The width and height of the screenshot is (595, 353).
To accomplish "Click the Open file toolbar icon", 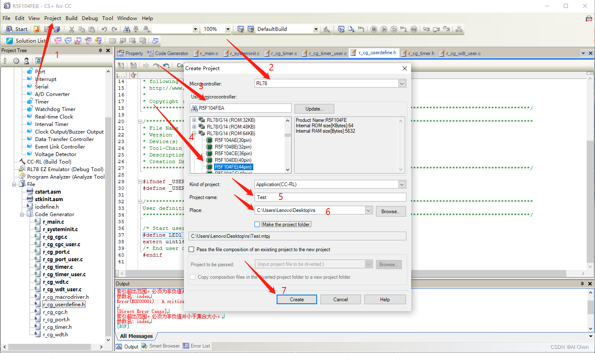I will click(37, 29).
